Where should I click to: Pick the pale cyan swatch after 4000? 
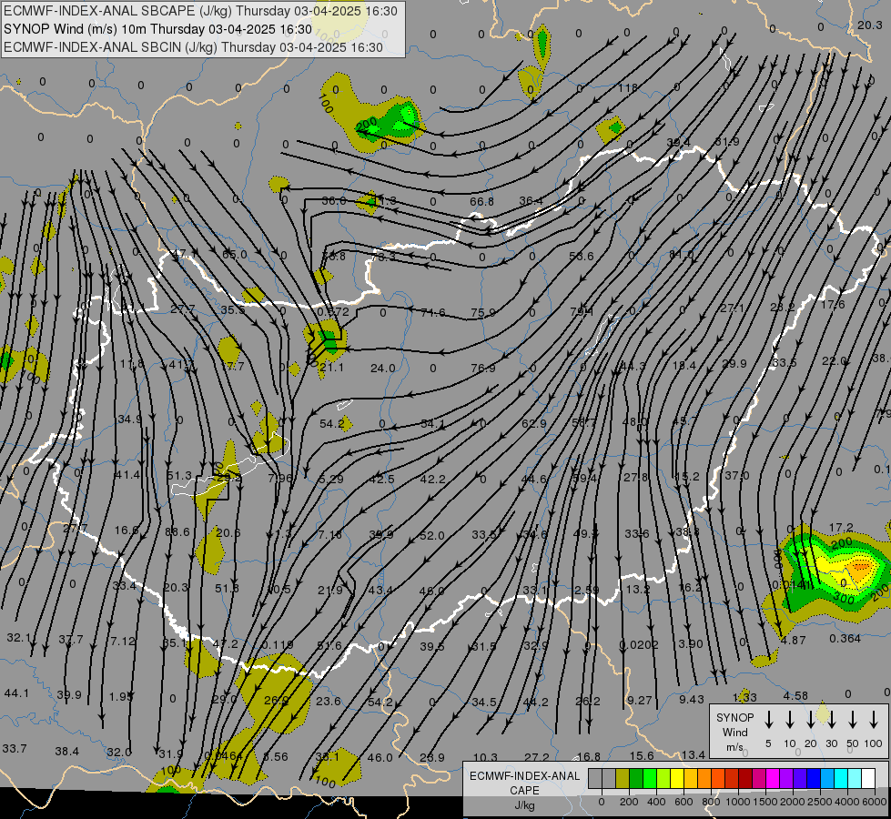pyautogui.click(x=854, y=779)
